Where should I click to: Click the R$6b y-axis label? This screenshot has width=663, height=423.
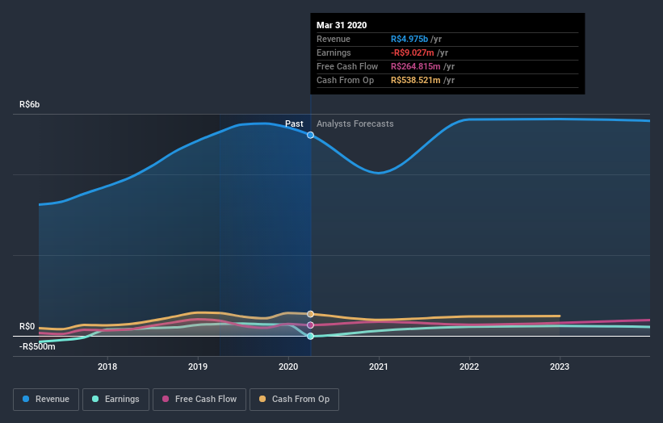(x=30, y=104)
